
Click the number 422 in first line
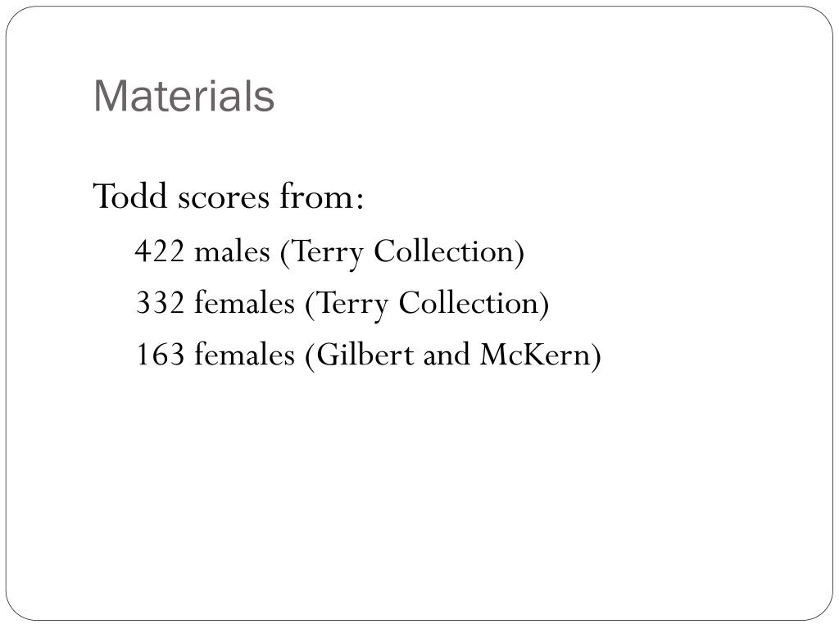[x=160, y=251]
